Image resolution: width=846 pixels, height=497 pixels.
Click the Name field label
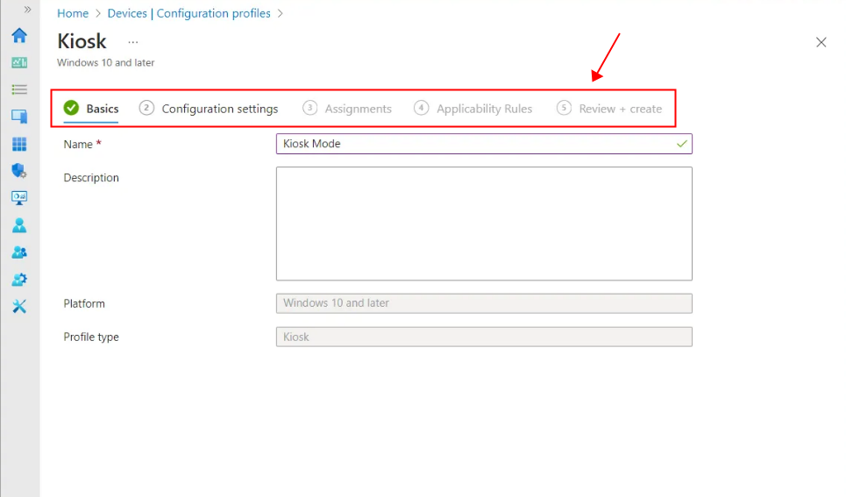[78, 144]
